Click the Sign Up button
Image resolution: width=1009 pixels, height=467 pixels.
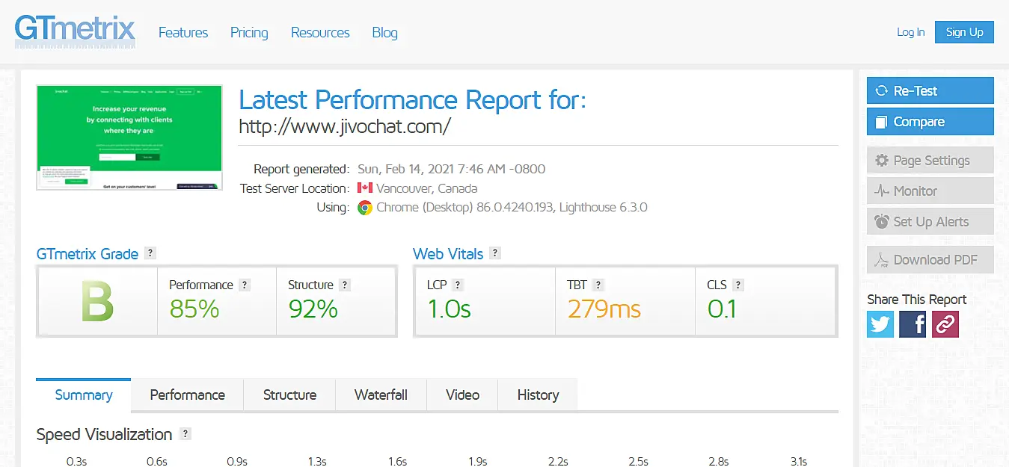[x=963, y=31]
